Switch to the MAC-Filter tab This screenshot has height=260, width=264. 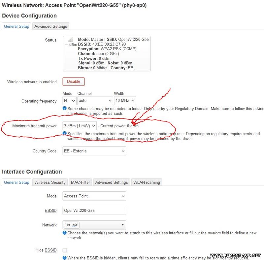81,182
